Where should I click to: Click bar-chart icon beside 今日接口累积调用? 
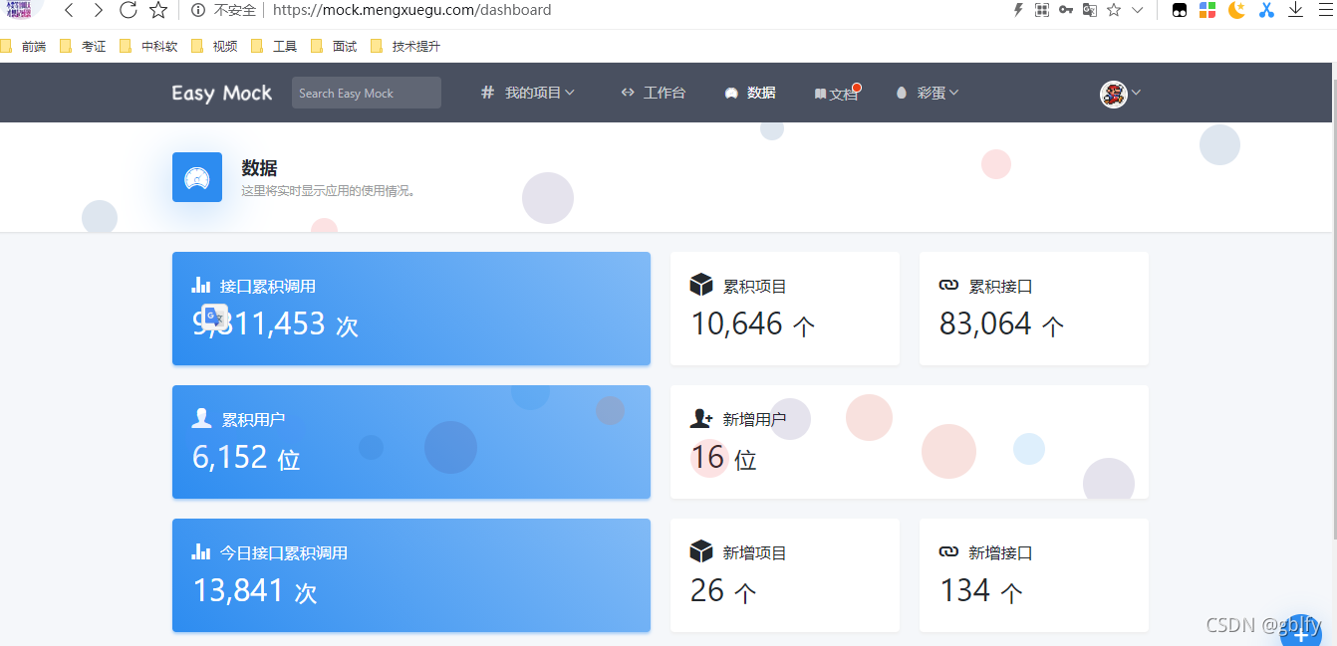tap(201, 551)
